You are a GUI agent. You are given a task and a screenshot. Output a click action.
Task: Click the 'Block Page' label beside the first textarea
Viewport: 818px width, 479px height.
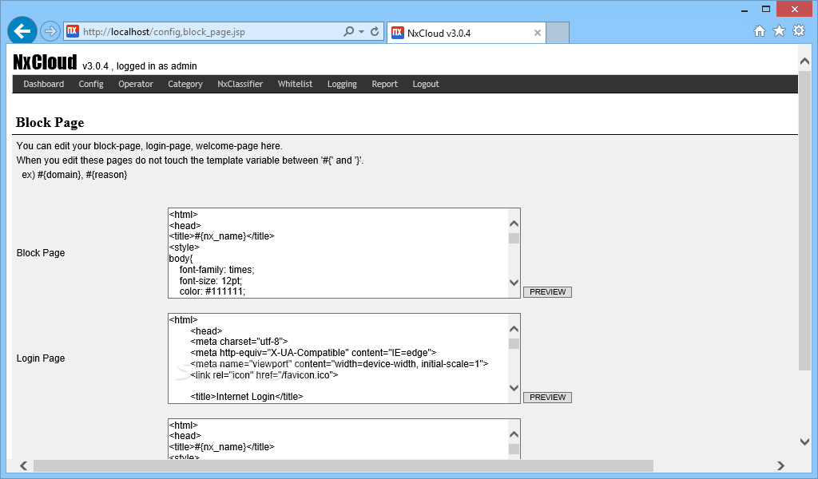coord(41,253)
